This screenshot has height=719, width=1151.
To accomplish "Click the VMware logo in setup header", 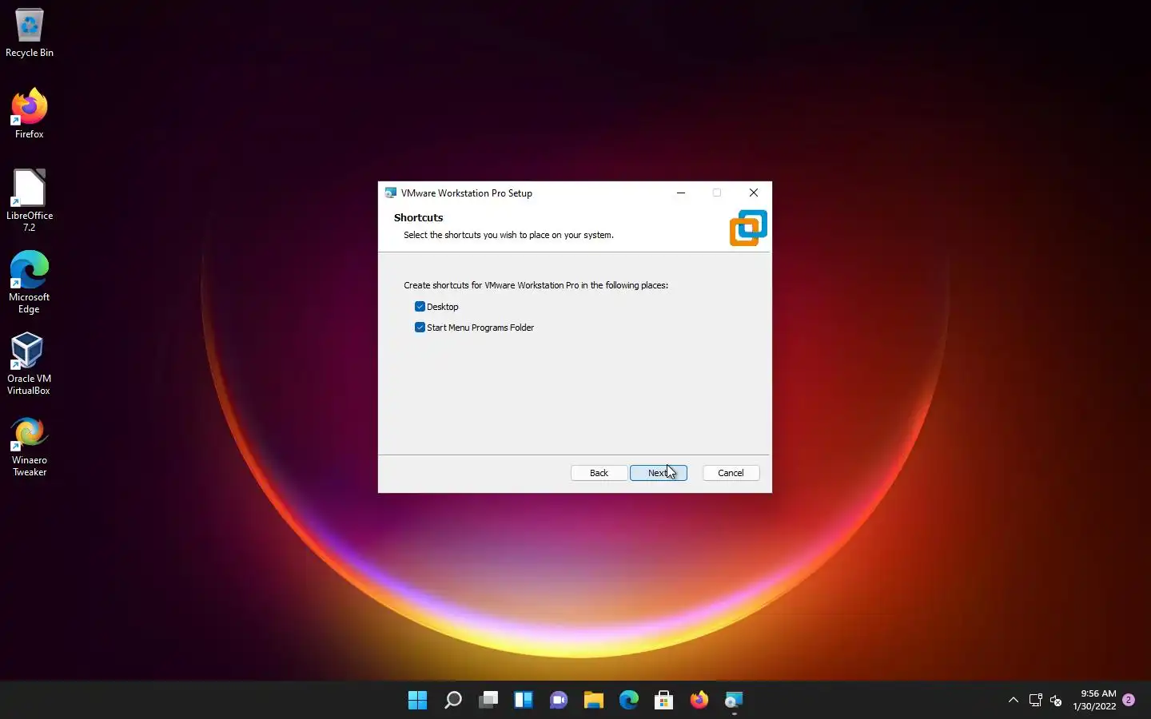I will tap(748, 228).
